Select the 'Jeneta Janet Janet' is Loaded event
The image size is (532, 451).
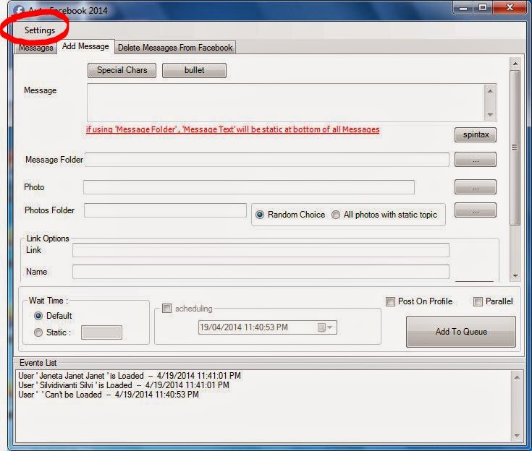130,376
